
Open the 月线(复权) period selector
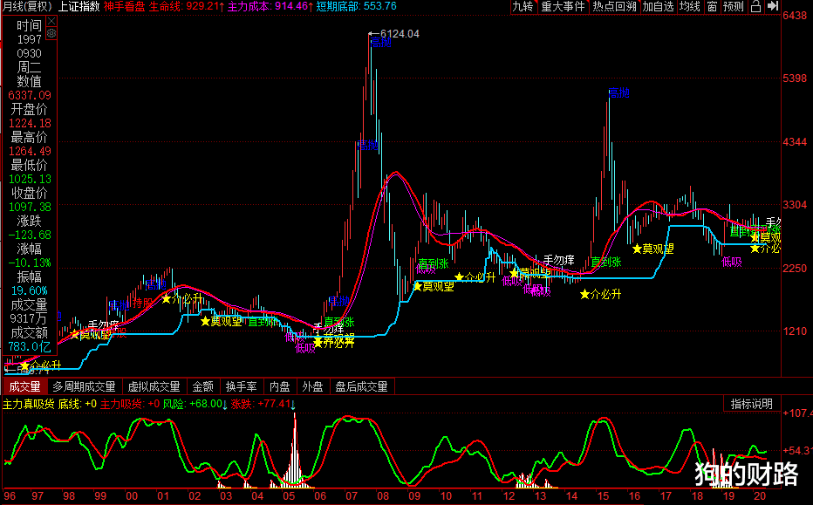click(28, 6)
